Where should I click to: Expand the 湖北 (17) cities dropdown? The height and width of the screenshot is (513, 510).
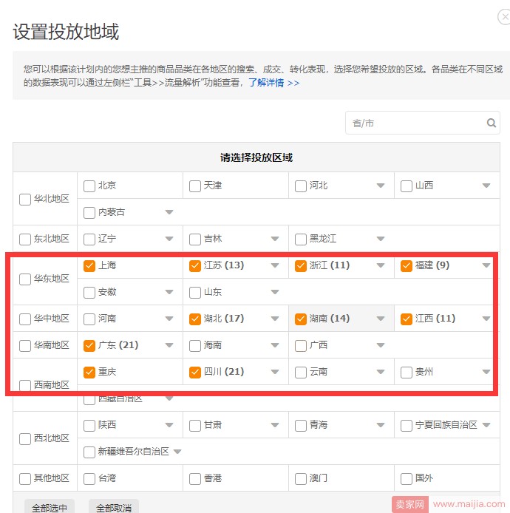click(275, 319)
